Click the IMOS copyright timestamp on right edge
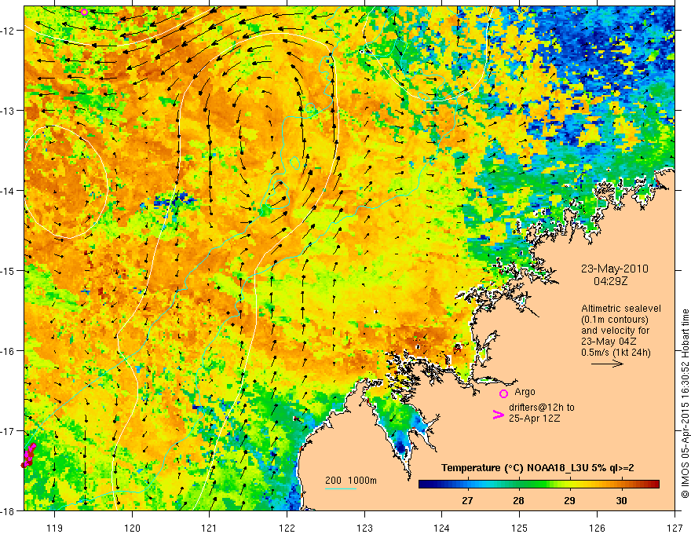 click(686, 403)
